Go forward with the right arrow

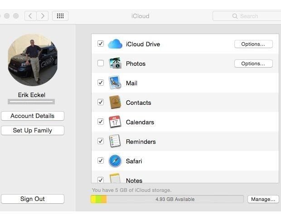coord(43,16)
